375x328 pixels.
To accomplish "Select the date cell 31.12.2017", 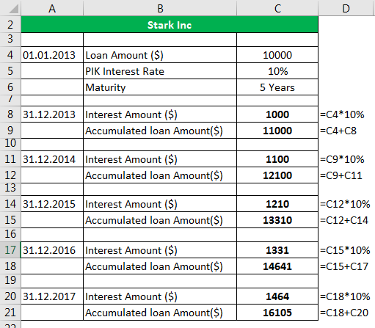I will (x=52, y=296).
